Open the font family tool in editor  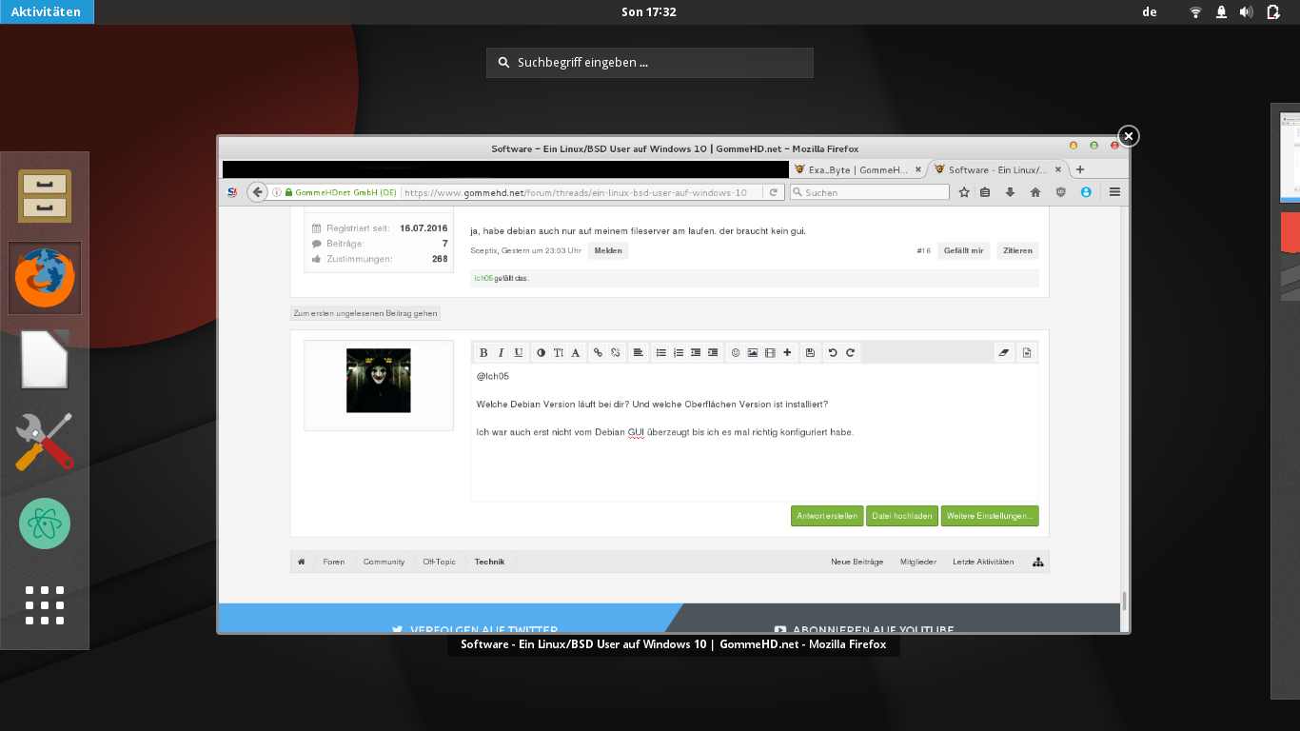pos(576,353)
